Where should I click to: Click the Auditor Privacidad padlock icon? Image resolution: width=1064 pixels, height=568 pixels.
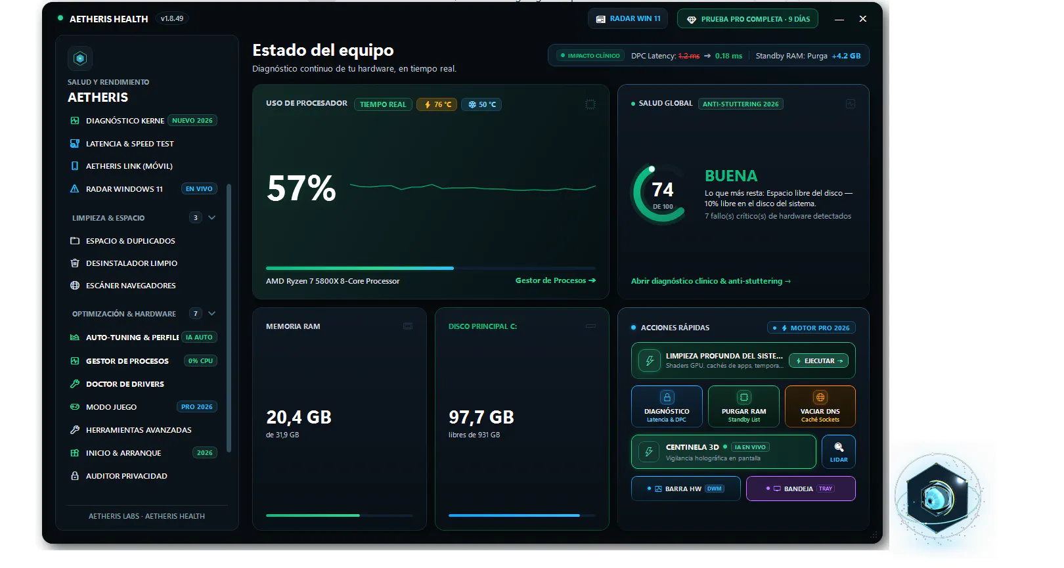coord(75,476)
